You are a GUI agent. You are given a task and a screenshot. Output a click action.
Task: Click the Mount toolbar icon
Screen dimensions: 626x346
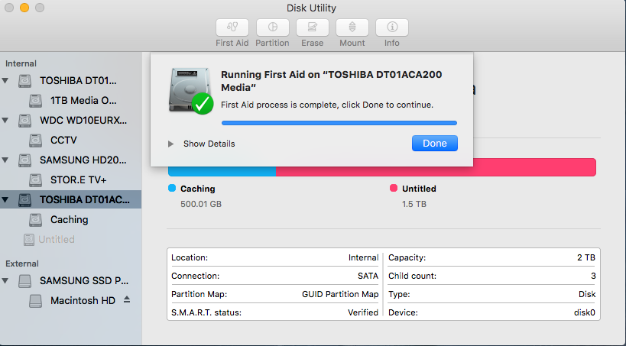[x=352, y=27]
